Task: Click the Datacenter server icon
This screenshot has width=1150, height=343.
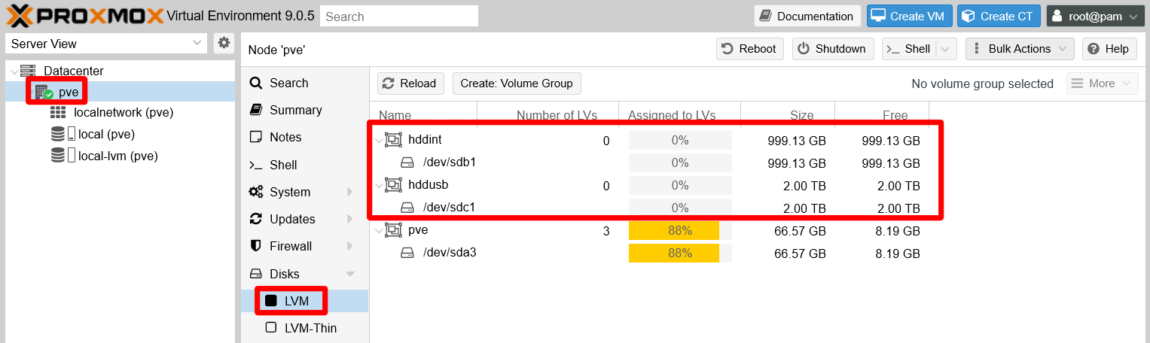Action: click(28, 71)
